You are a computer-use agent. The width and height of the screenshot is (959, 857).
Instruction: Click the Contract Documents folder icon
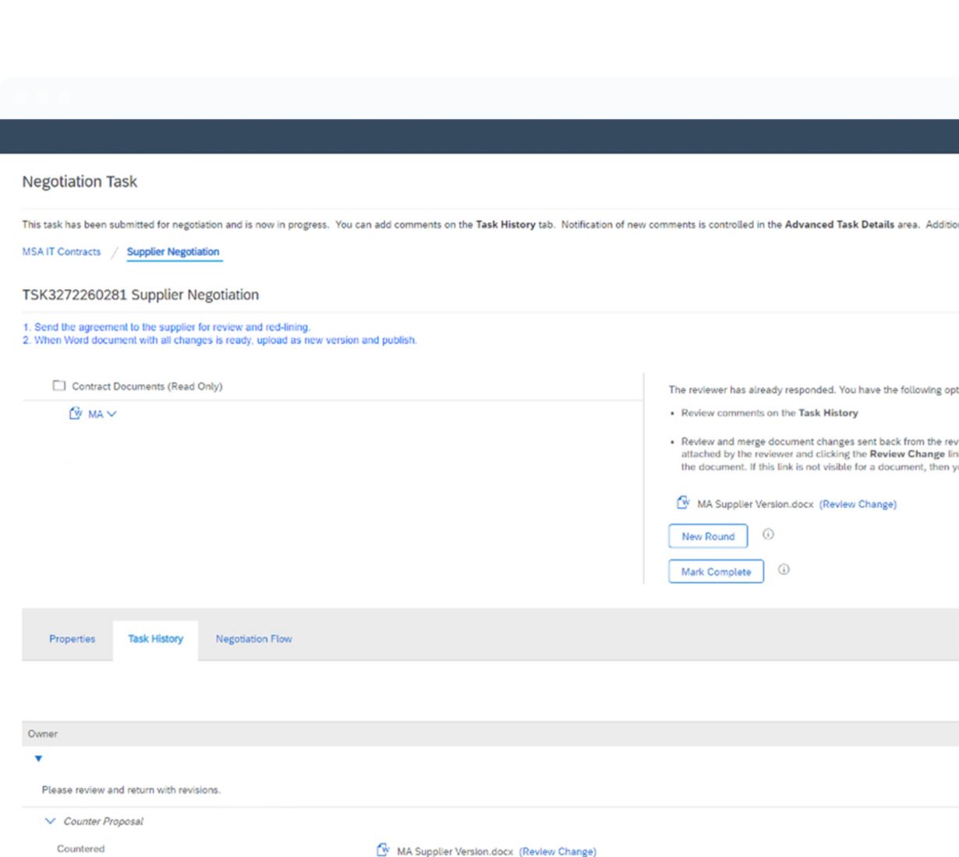tap(59, 386)
